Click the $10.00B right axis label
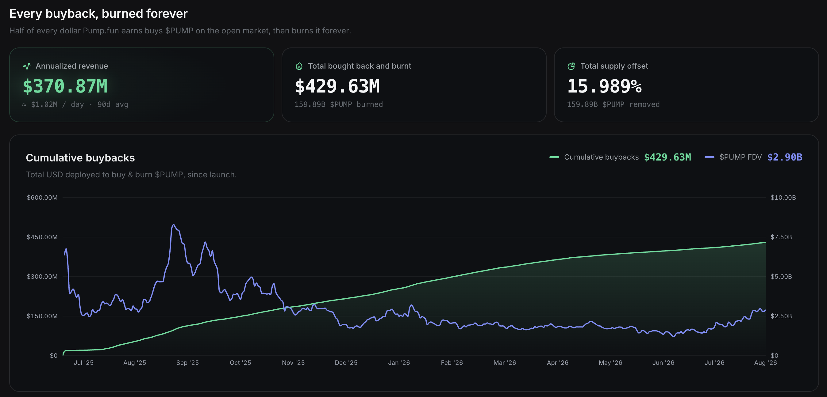Screen dimensions: 827x397 coord(783,198)
